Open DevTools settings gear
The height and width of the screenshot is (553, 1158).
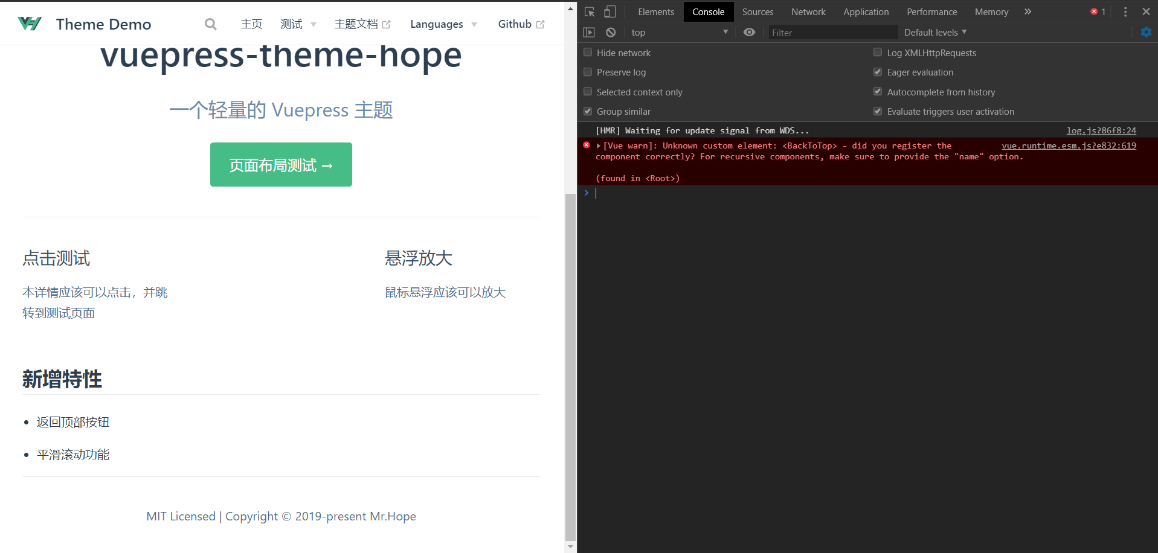pos(1146,32)
